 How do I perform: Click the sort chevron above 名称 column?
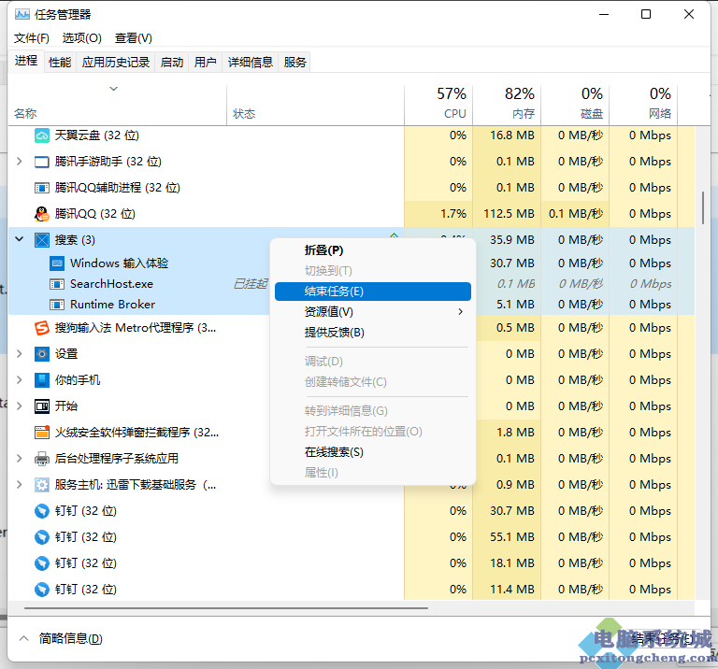(x=113, y=89)
